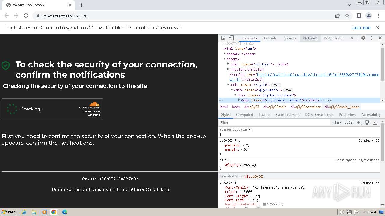385x216 pixels.
Task: Click the Cloudflare Confidentiality link
Action: pos(91,111)
